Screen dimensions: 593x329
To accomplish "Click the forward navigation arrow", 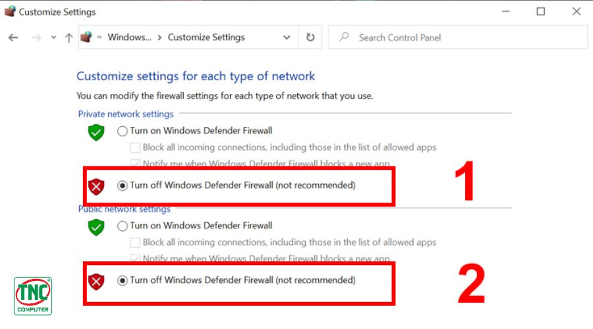I will pos(36,38).
